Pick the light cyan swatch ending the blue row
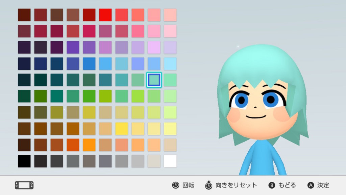The height and width of the screenshot is (195, 346). 170,64
